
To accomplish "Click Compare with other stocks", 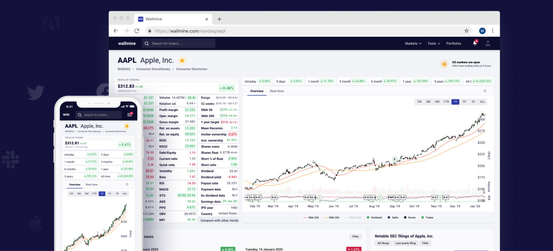I will (219, 220).
